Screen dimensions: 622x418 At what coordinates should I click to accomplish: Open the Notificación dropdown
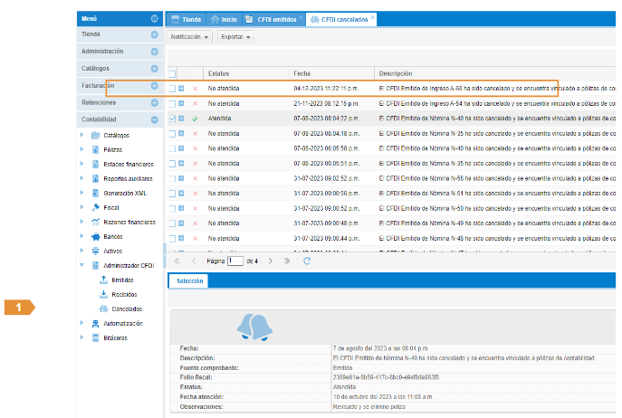pos(190,37)
